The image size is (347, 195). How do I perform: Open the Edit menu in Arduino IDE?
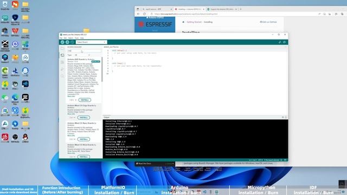coord(65,38)
